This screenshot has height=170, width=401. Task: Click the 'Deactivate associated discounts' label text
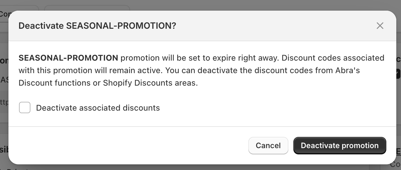pos(98,108)
